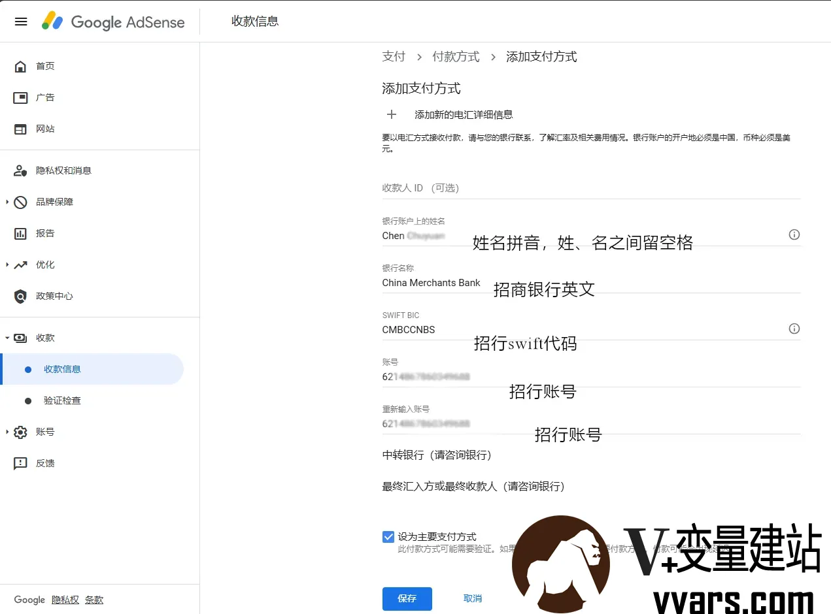Click the 保存 button
Image resolution: width=831 pixels, height=614 pixels.
tap(407, 598)
